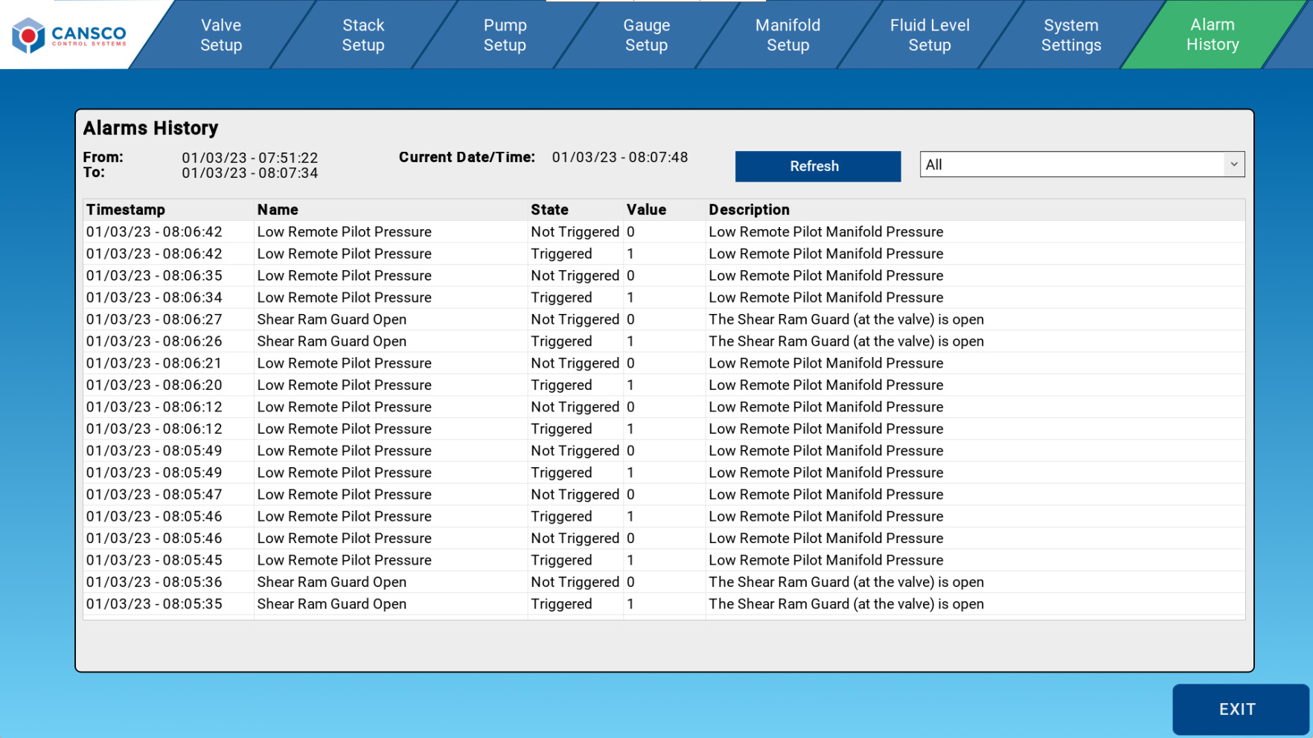The image size is (1313, 738).
Task: Open the System Settings tab
Action: coord(1070,35)
